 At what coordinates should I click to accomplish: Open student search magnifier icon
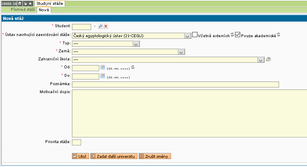click(100, 26)
